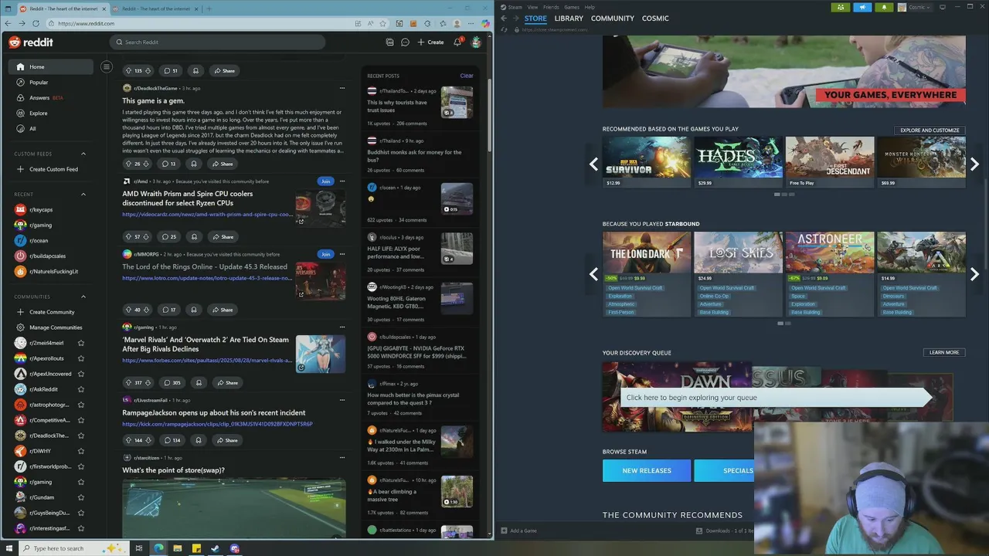Open Steam Games menu
989x556 pixels.
(x=572, y=7)
